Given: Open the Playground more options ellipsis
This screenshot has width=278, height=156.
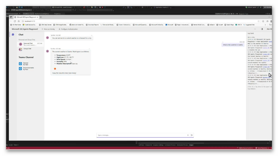Looking at the screenshot, I should pos(255,29).
